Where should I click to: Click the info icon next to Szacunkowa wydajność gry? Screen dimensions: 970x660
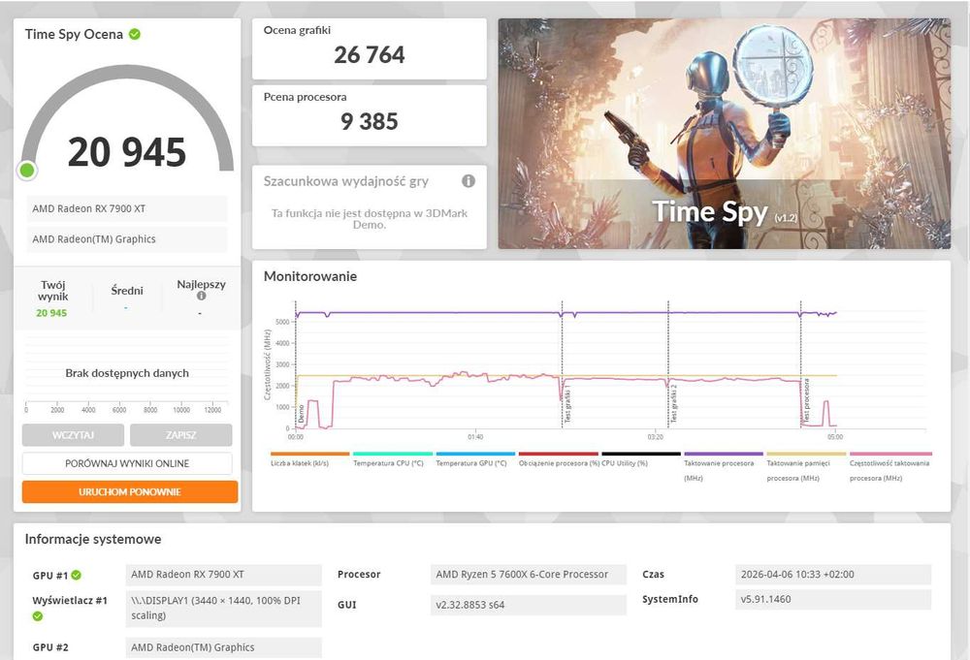coord(469,181)
